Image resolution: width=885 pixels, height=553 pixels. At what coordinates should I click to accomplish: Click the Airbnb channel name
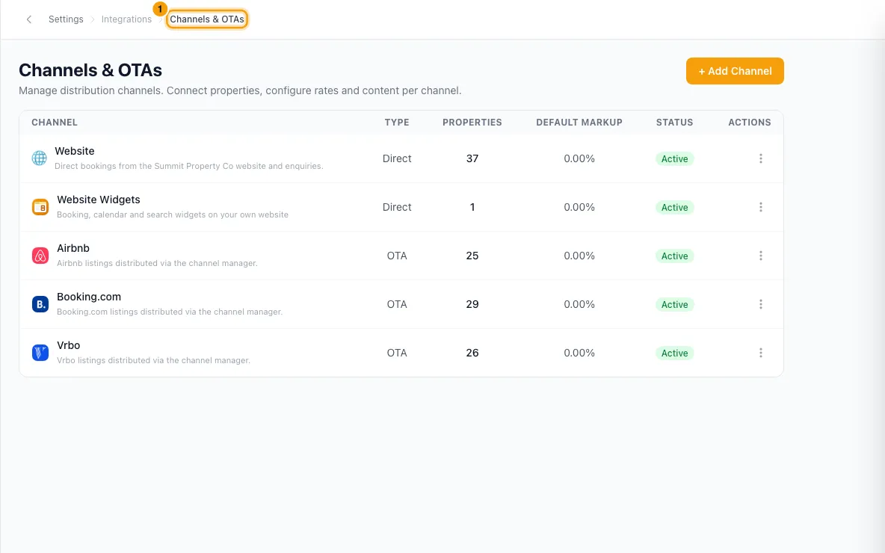pyautogui.click(x=73, y=248)
